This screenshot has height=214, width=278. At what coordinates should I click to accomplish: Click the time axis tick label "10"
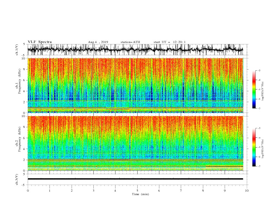(247, 191)
